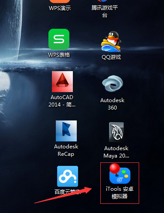Select the Autodesk 360 icon
Viewport: 164px width, 213px height.
tap(113, 84)
